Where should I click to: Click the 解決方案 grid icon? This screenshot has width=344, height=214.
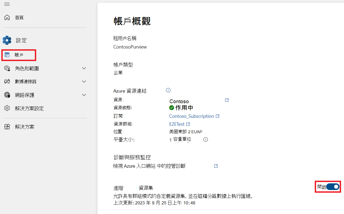click(x=7, y=127)
